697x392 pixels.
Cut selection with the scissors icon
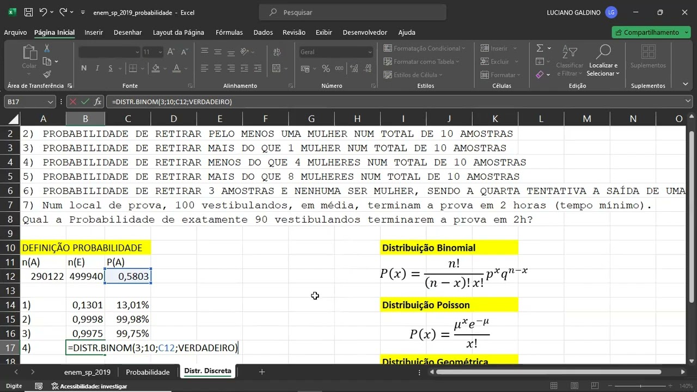point(47,48)
